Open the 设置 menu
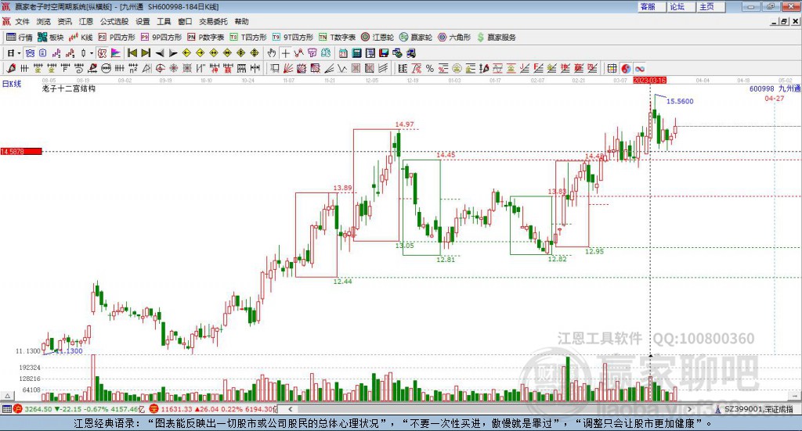The width and height of the screenshot is (802, 431). coord(143,21)
